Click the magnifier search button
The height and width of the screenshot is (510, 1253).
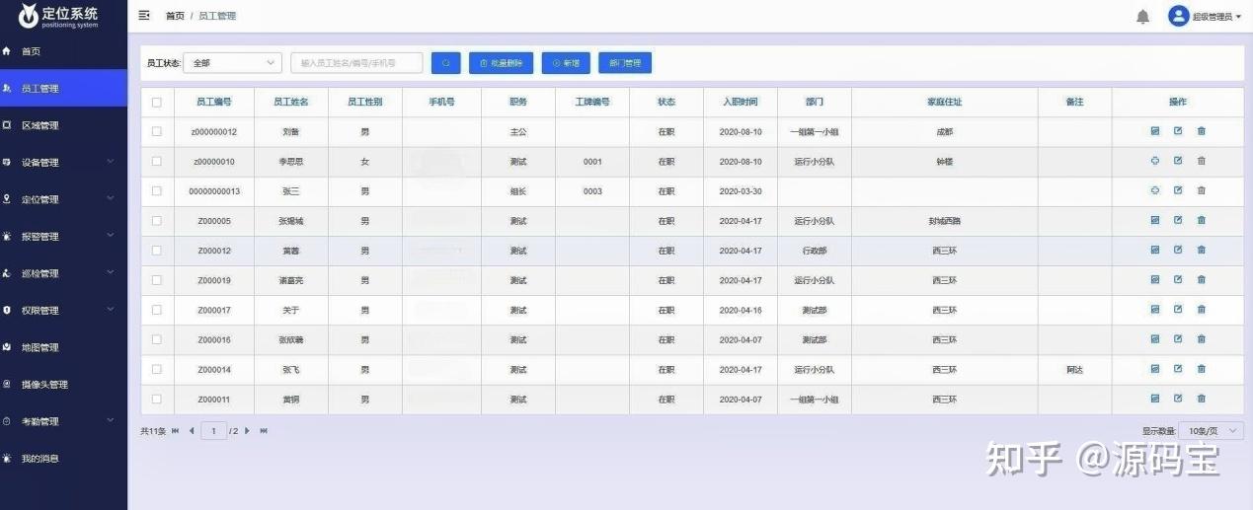445,63
